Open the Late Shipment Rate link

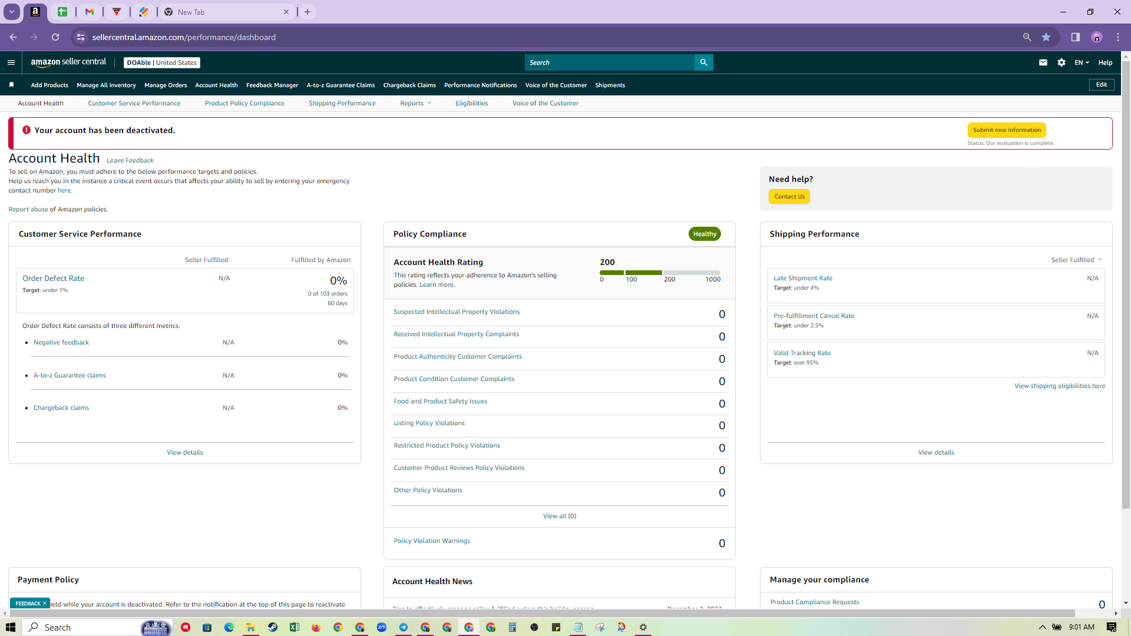pos(803,278)
